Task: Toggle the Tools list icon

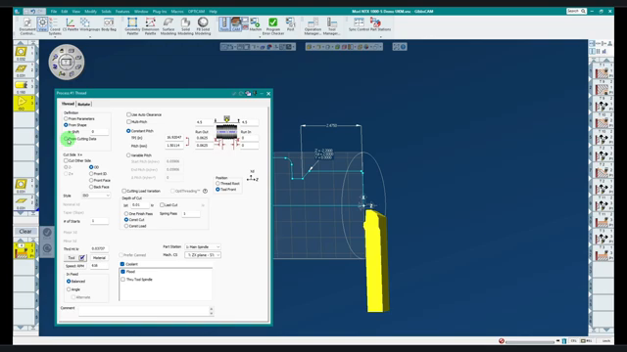Action: 224,24
